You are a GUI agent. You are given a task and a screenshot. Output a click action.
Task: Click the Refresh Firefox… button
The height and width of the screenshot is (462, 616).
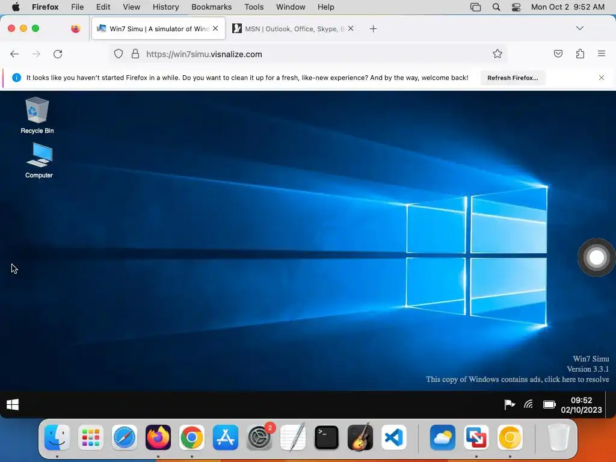click(513, 78)
